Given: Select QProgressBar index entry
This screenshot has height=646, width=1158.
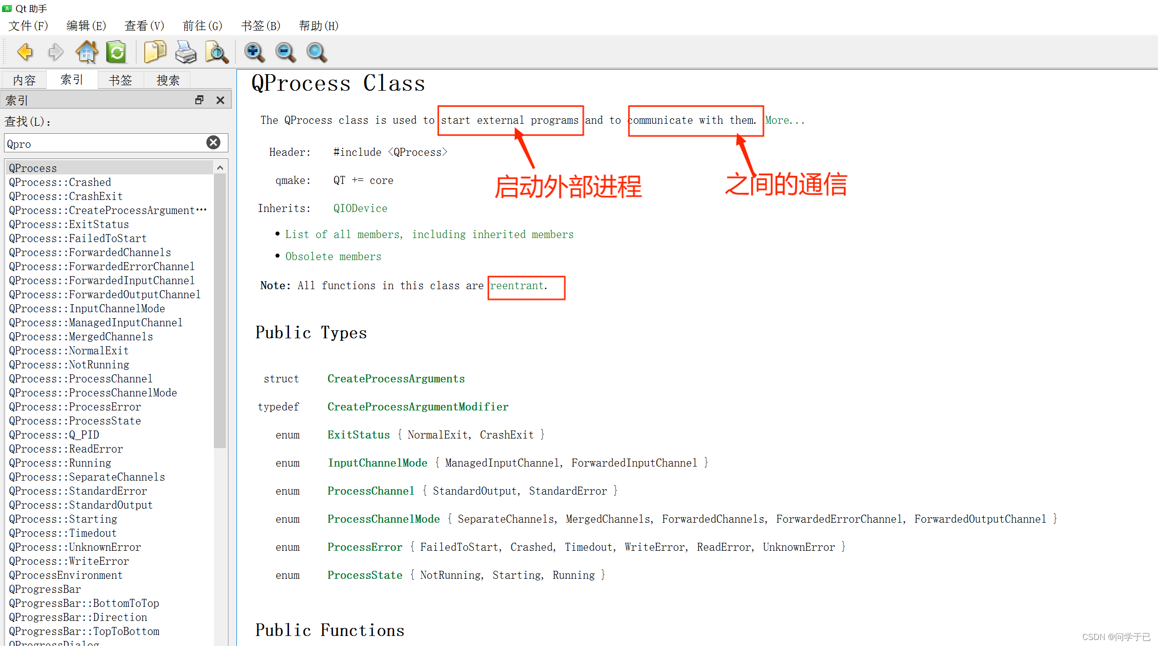Looking at the screenshot, I should (x=110, y=589).
